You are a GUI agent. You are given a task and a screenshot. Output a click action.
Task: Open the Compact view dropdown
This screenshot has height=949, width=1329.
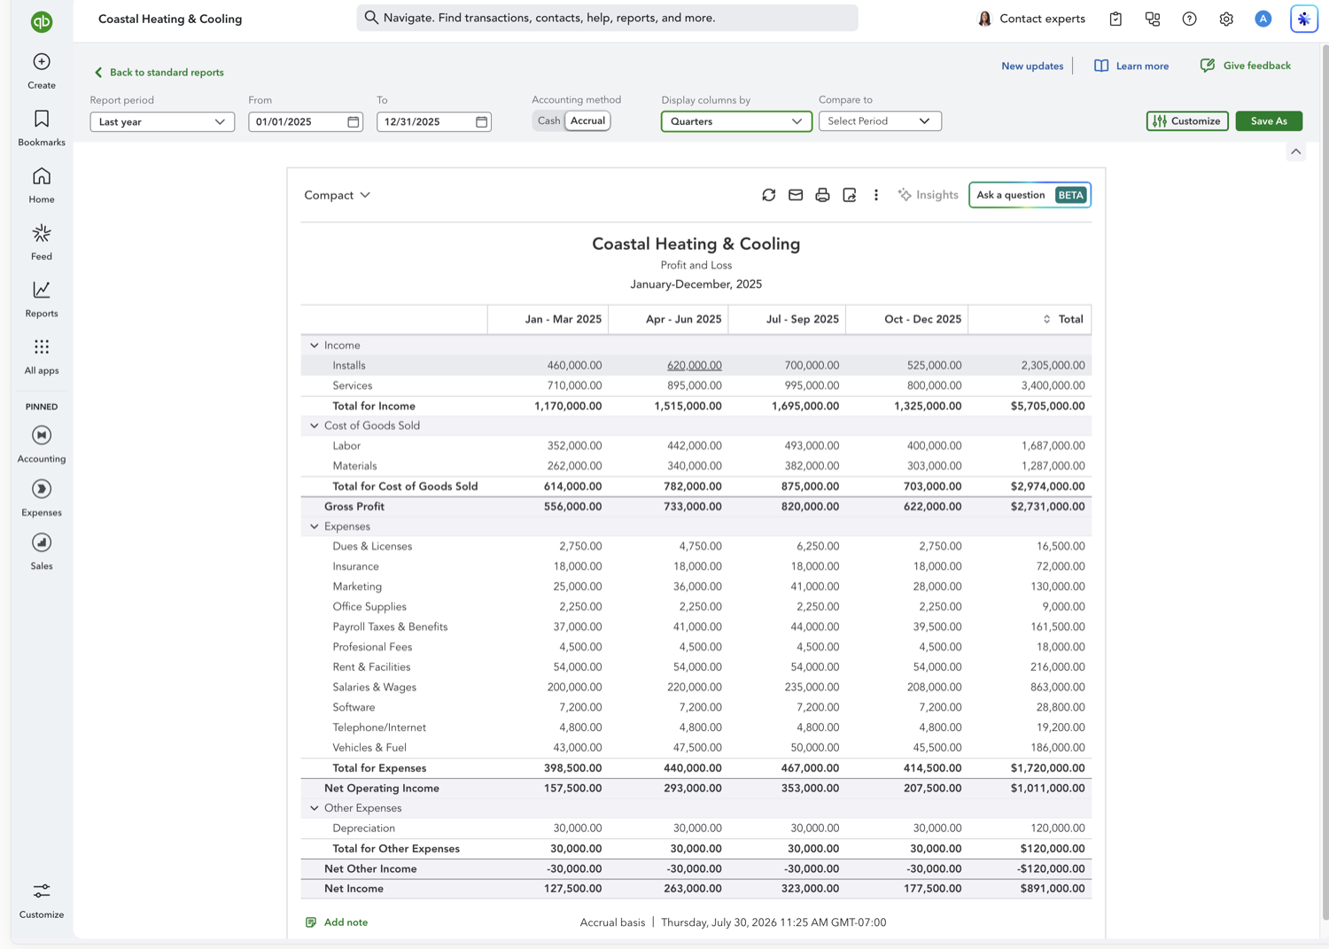337,195
